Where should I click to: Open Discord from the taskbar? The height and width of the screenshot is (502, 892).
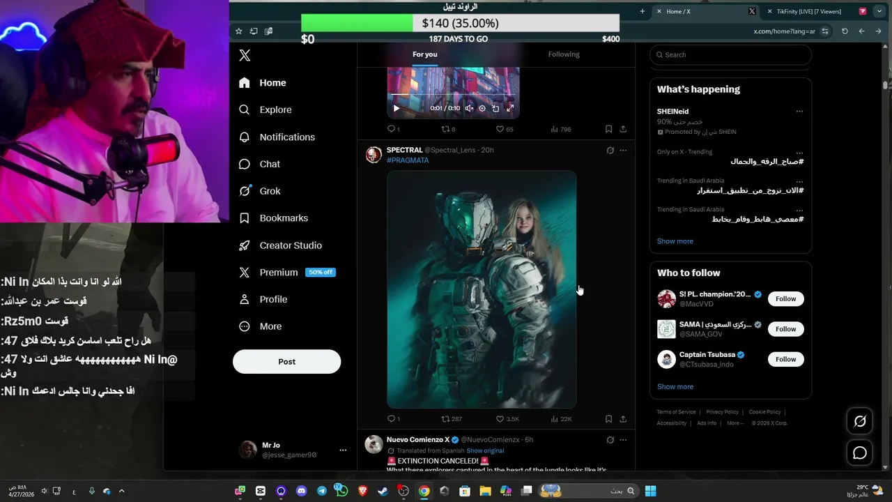(301, 491)
